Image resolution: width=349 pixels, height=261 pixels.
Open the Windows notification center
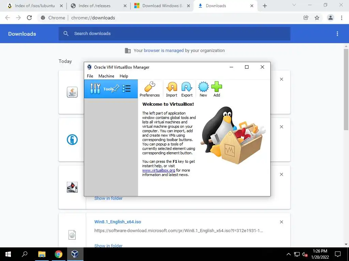tap(338, 254)
